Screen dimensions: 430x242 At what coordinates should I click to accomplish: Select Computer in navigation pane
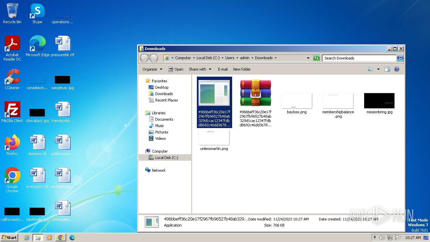[x=160, y=151]
